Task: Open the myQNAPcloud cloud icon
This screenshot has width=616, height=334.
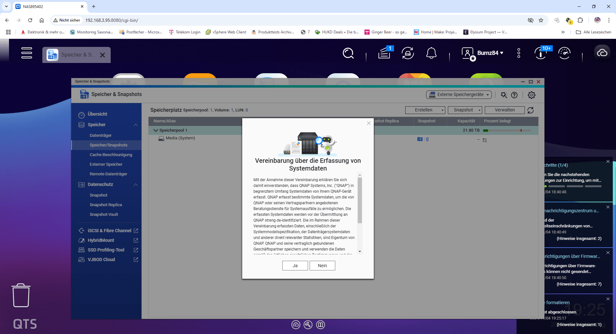Action: coord(602,53)
